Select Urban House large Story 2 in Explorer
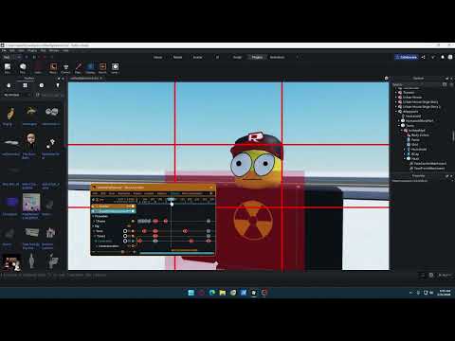 coord(422,107)
